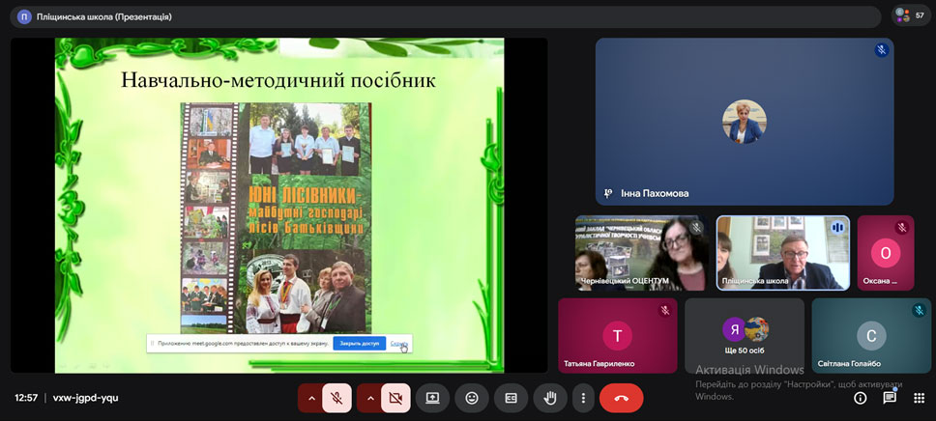The height and width of the screenshot is (421, 936).
Task: Turn on the camera
Action: pos(395,398)
